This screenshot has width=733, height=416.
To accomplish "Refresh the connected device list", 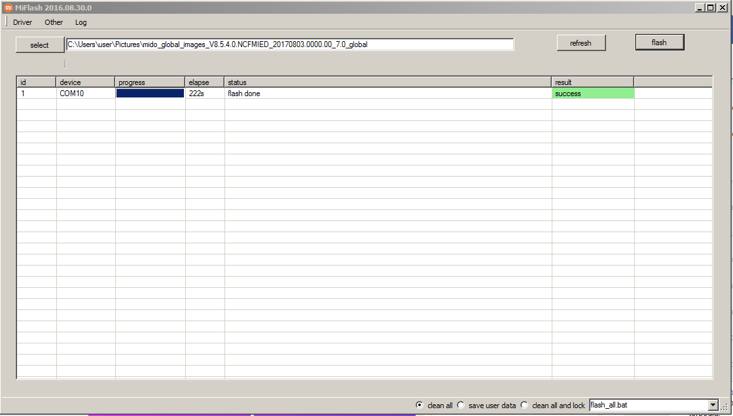I will pyautogui.click(x=581, y=43).
